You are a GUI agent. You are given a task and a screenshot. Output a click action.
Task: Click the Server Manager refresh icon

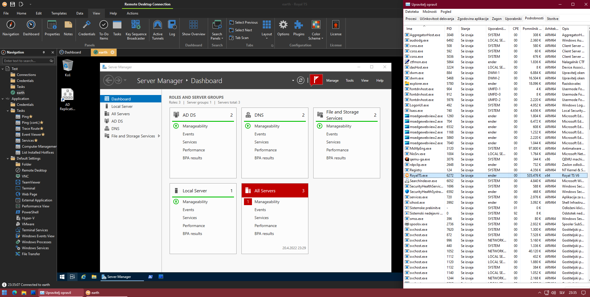click(x=301, y=81)
